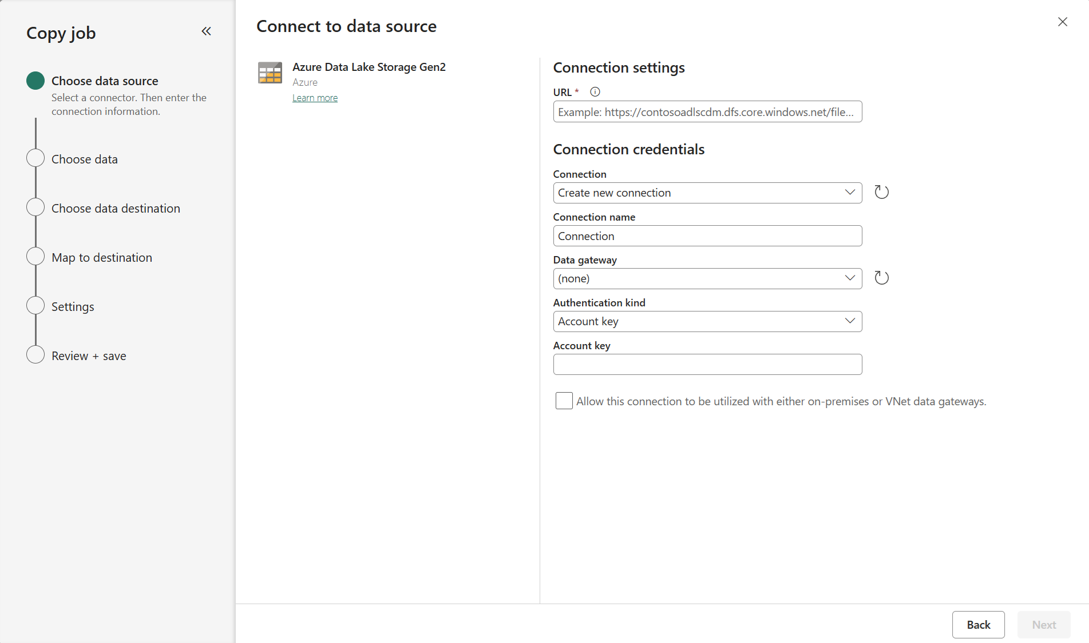This screenshot has width=1089, height=643.
Task: Open the Data gateway dropdown
Action: pos(707,278)
